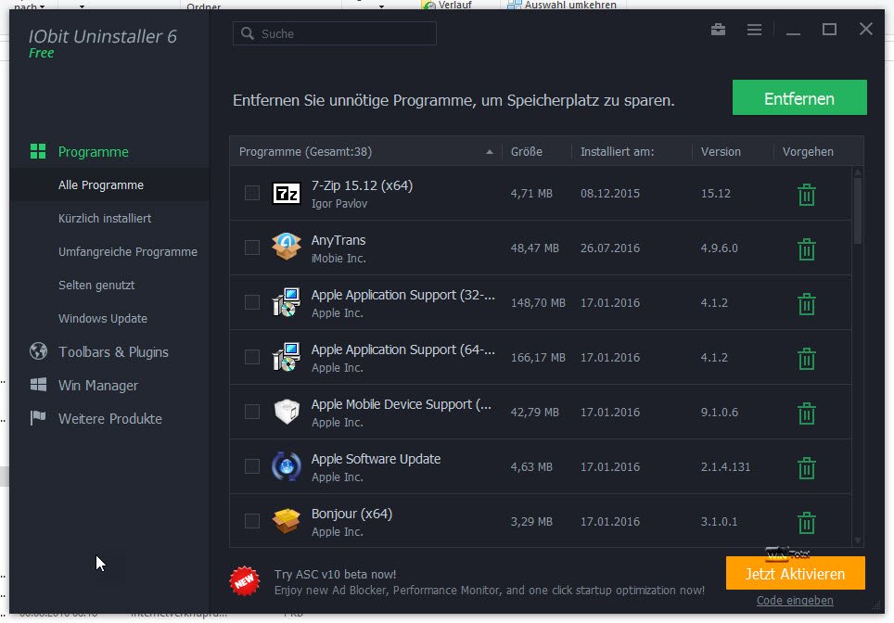Click the Win Manager Windows logo icon
The width and height of the screenshot is (894, 623).
click(38, 384)
